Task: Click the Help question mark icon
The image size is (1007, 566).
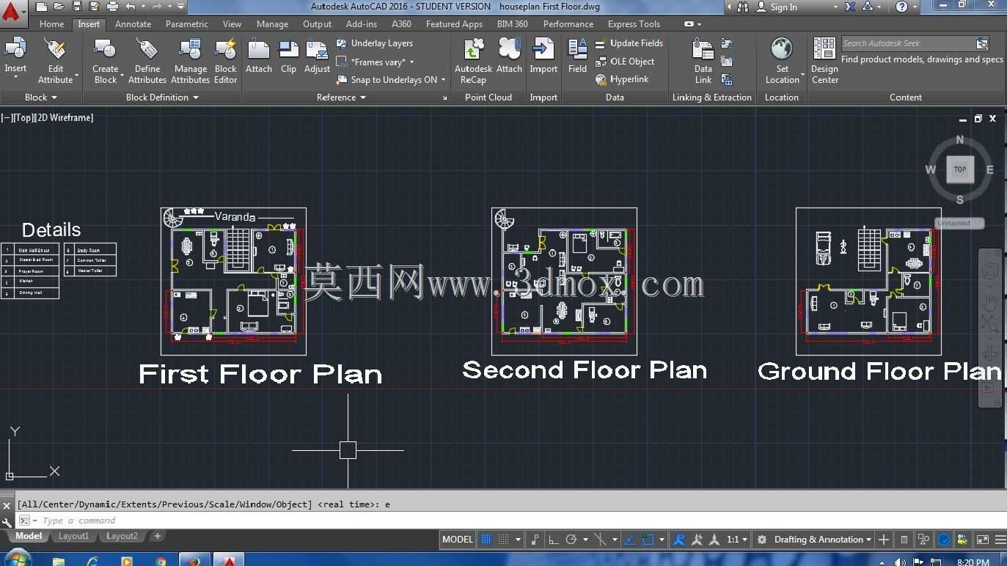Action: [x=902, y=7]
